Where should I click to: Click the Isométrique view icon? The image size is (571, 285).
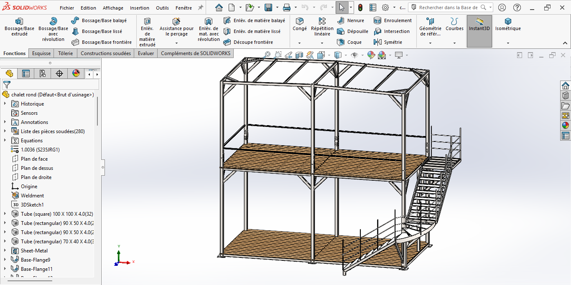508,22
